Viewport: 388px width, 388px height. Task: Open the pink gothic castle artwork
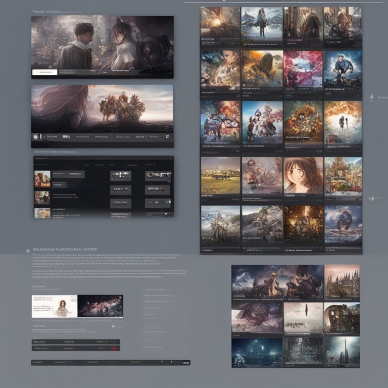(342, 281)
